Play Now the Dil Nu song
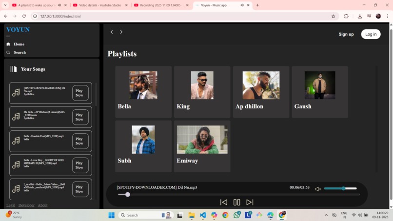 click(80, 93)
